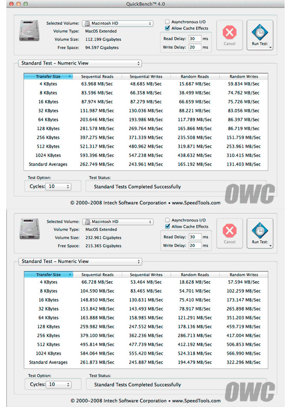Select value 555.420 MB/Sec in lower table
Image resolution: width=291 pixels, height=407 pixels.
(146, 353)
